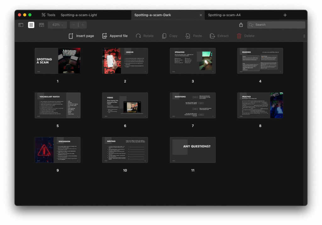Focus the Search field
Image resolution: width=322 pixels, height=225 pixels.
point(278,25)
